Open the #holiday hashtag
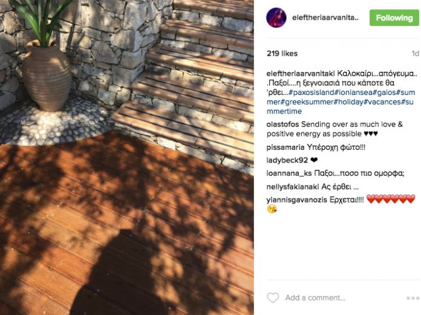This screenshot has height=315, width=421. click(x=349, y=102)
